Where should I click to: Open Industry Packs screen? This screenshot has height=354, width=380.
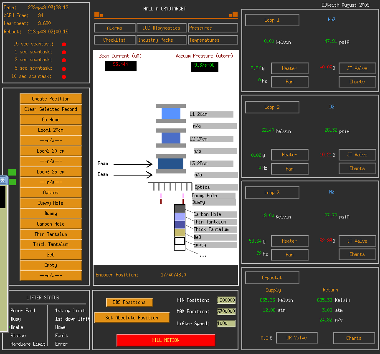(x=162, y=40)
